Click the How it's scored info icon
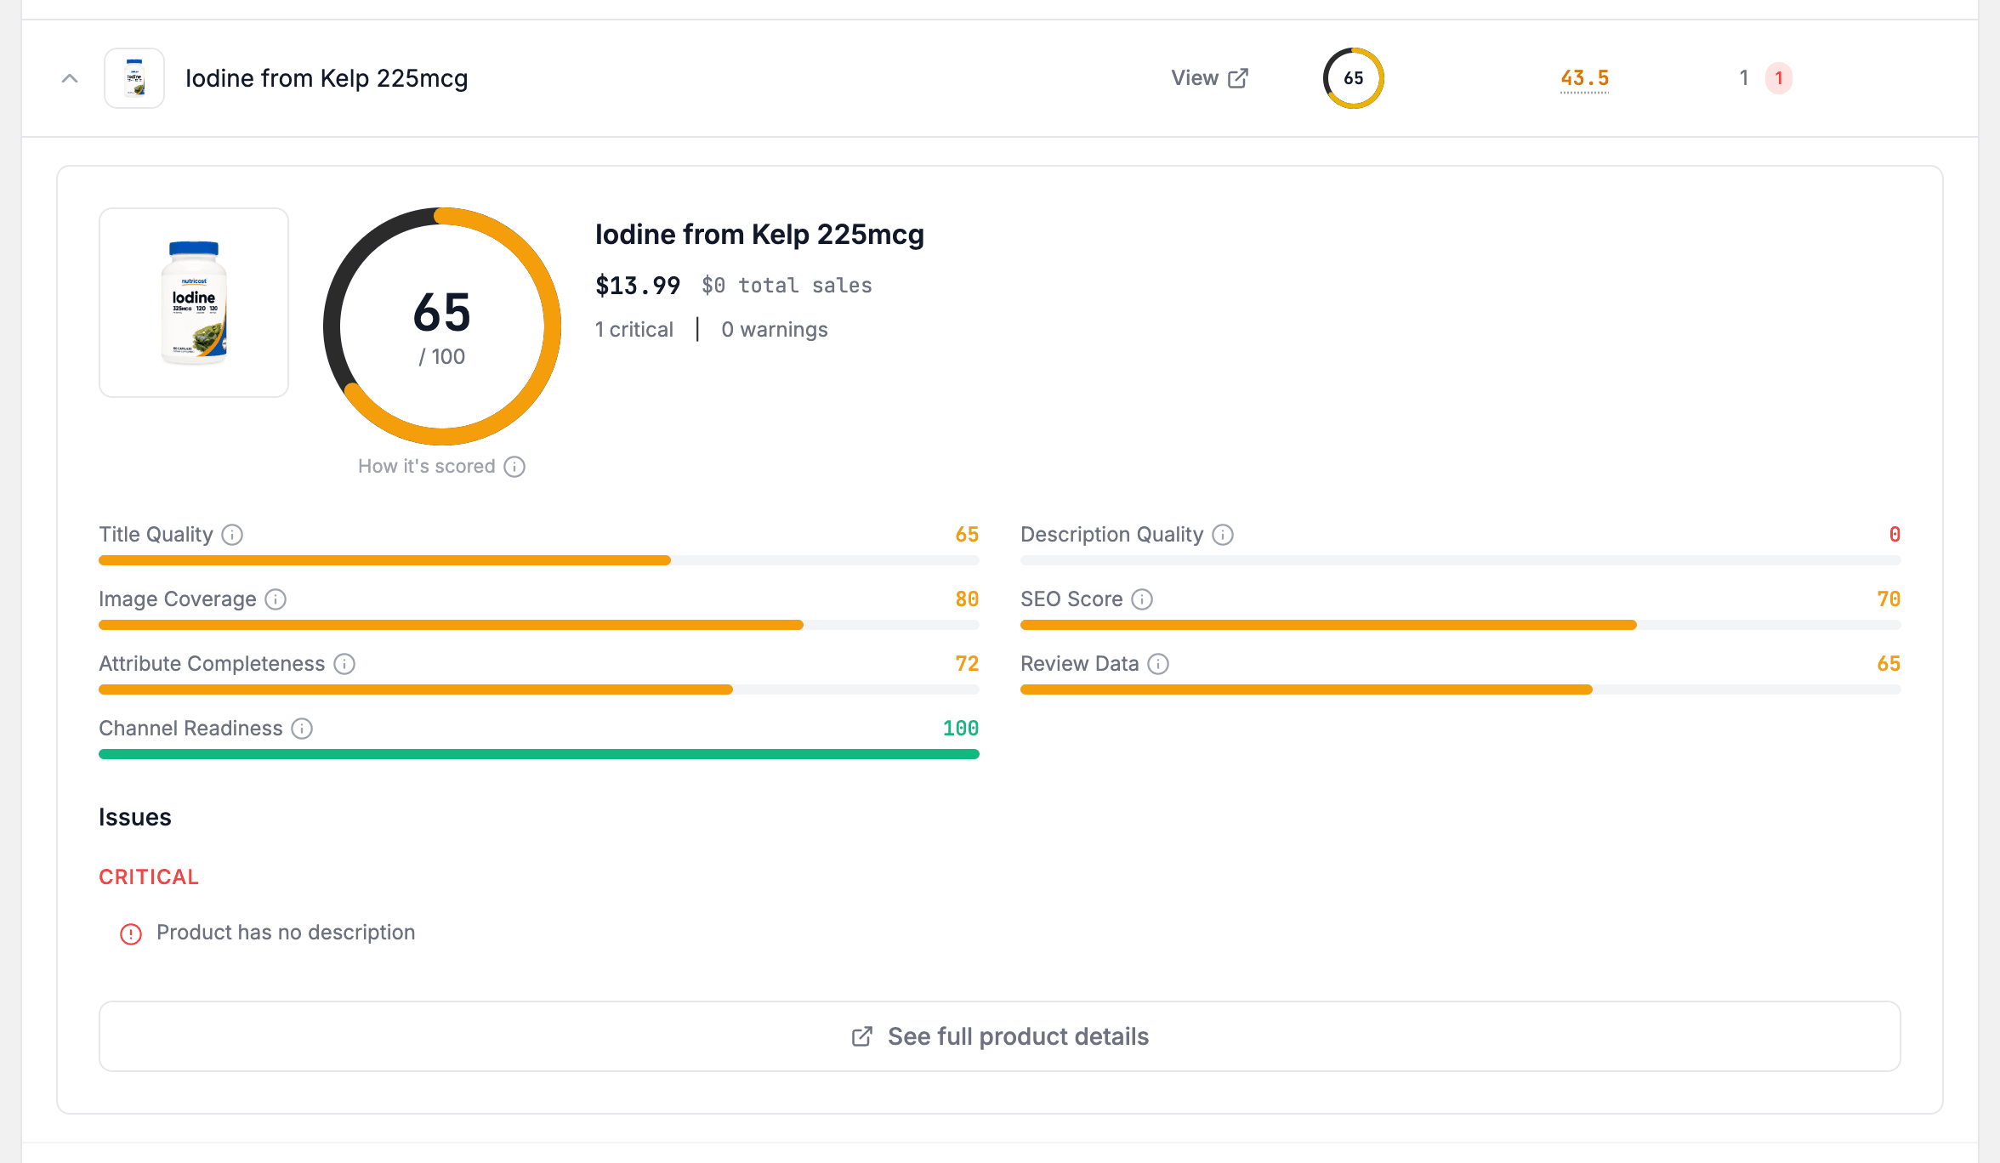The image size is (2000, 1163). 514,467
